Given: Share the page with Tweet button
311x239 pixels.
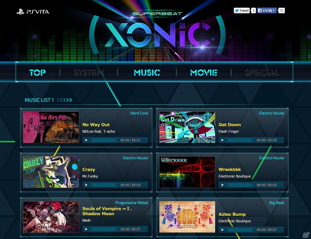Looking at the screenshot, I should [x=241, y=10].
